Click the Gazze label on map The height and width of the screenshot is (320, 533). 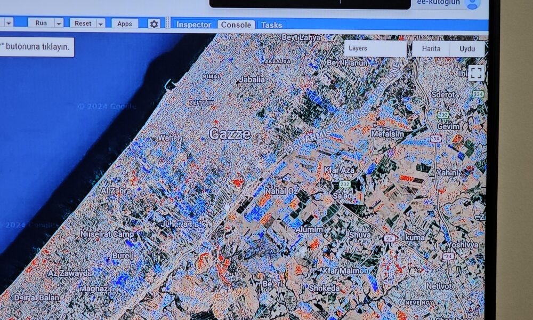pyautogui.click(x=230, y=134)
